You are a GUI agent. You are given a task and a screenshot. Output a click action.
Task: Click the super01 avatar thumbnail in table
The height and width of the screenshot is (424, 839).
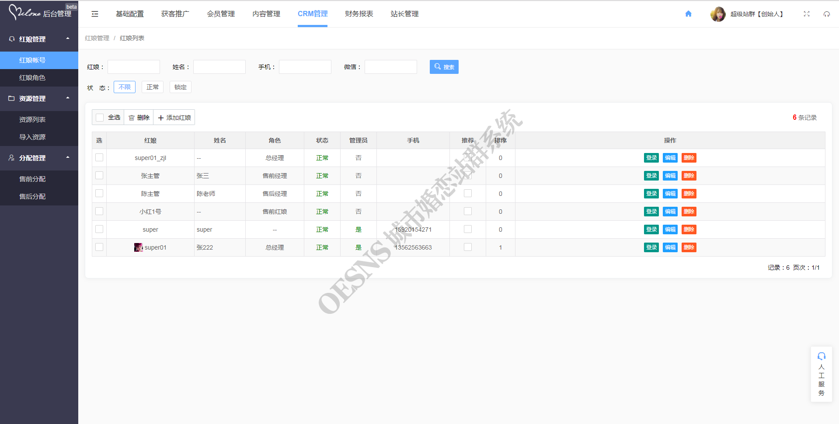[x=138, y=247]
